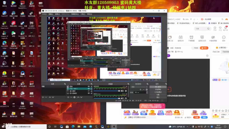Click the browser page search magnifier
The image size is (229, 129).
(208, 29)
